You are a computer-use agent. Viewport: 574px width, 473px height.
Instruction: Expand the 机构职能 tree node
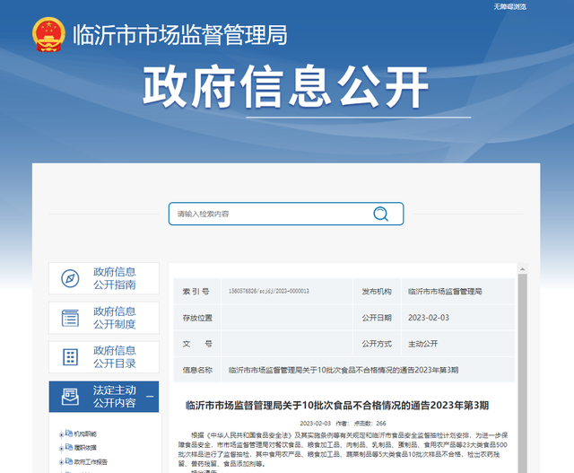[x=61, y=435]
